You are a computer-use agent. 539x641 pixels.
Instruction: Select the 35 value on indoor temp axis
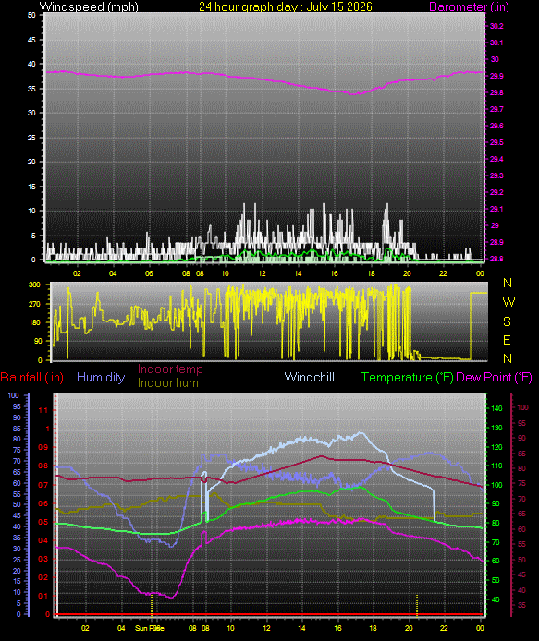click(x=521, y=605)
